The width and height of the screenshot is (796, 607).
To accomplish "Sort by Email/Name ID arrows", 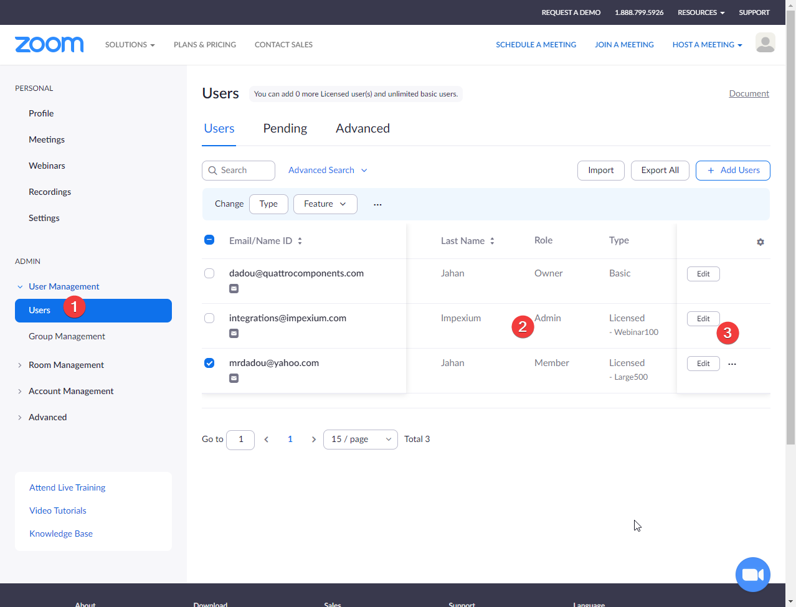I will click(300, 241).
